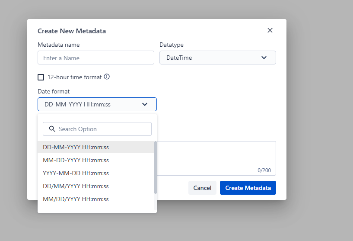This screenshot has height=241, width=353.
Task: Collapse the Date format dropdown field
Action: [97, 104]
